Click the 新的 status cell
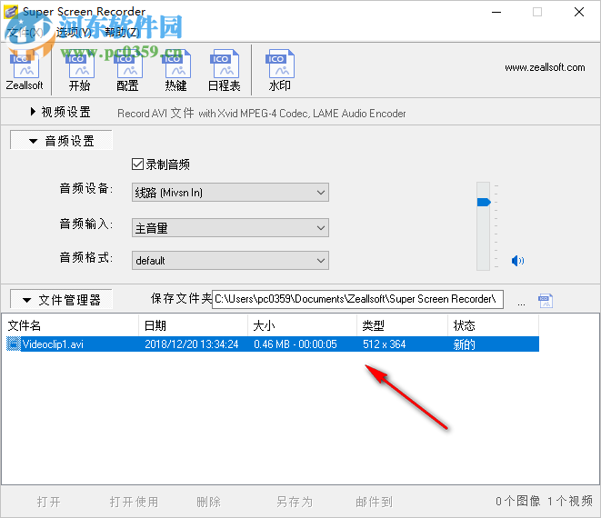The height and width of the screenshot is (518, 601). tap(465, 344)
